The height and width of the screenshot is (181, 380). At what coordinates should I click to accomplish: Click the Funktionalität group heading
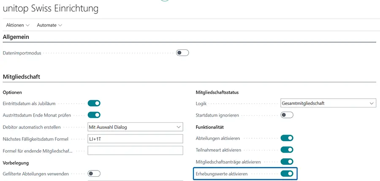click(x=209, y=127)
